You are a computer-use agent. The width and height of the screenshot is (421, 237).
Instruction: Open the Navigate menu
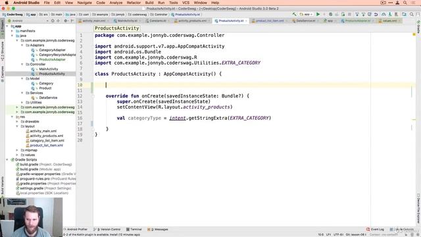(84, 3)
